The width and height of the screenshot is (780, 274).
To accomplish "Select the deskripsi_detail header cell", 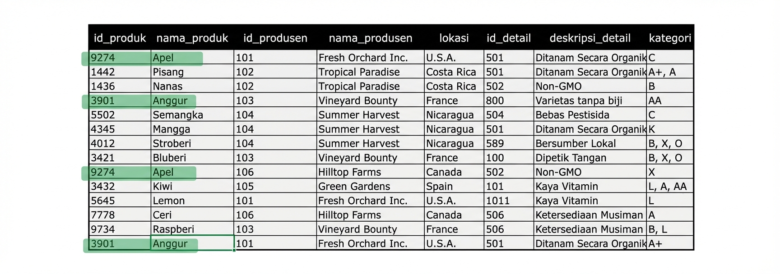I will tap(590, 38).
